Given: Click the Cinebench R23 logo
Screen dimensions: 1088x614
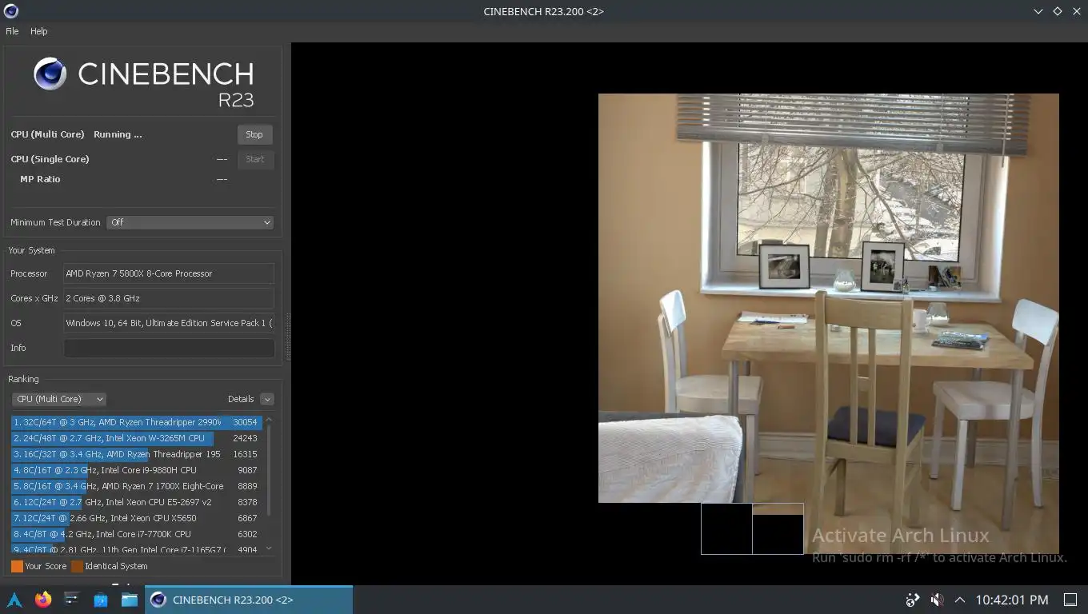Looking at the screenshot, I should tap(144, 83).
